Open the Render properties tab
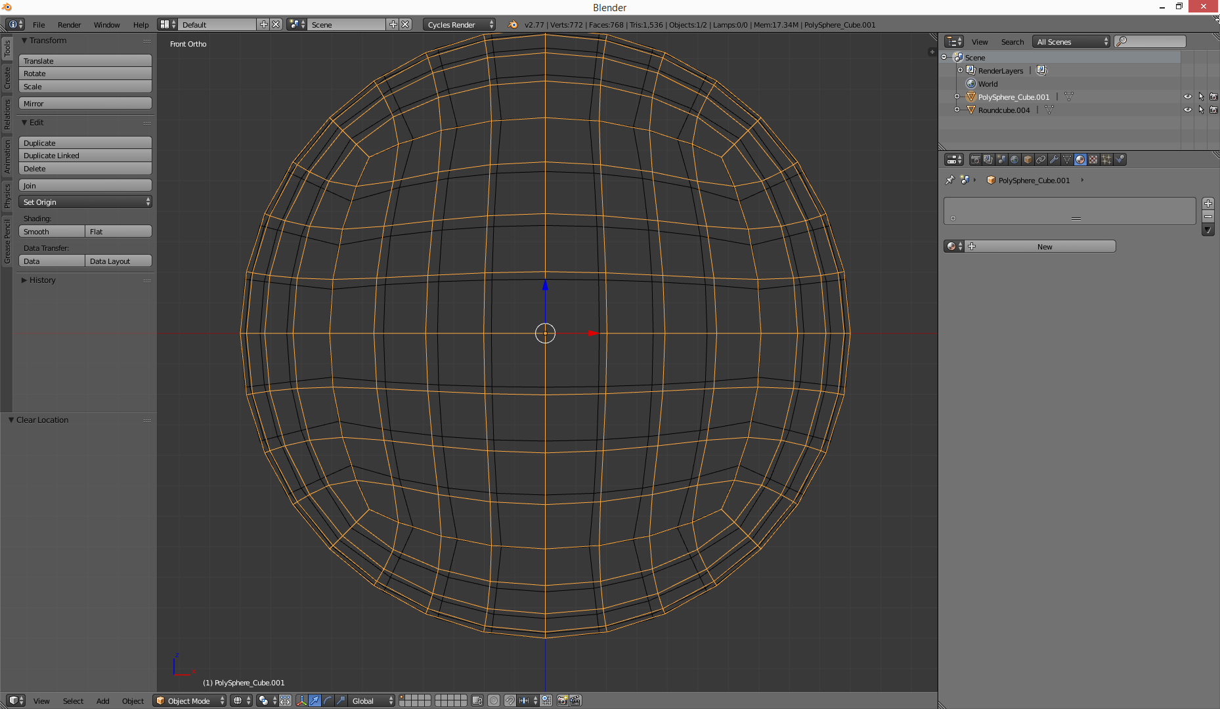This screenshot has width=1220, height=709. click(x=975, y=159)
